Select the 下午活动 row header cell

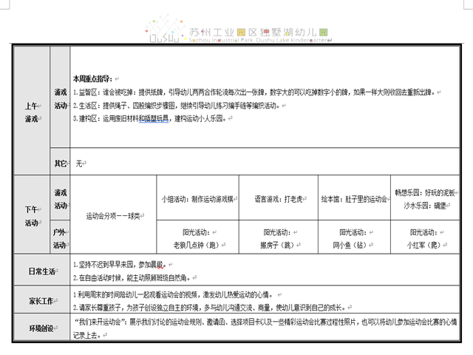(x=32, y=214)
